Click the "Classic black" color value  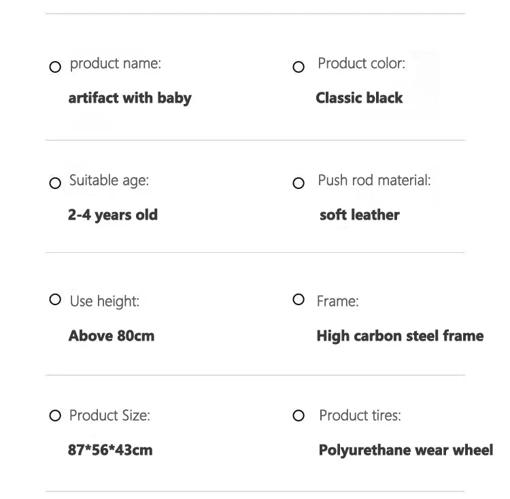(359, 98)
